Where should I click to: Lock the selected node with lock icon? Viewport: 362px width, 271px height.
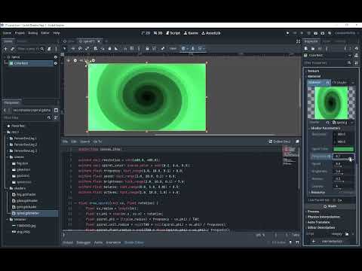click(147, 48)
